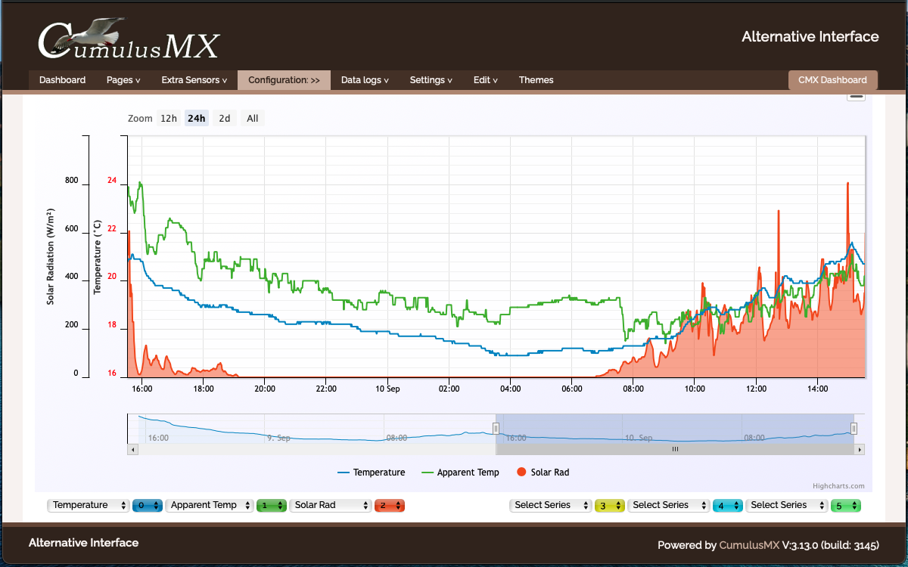
Task: Click the navigator left scroll arrow
Action: click(x=133, y=449)
